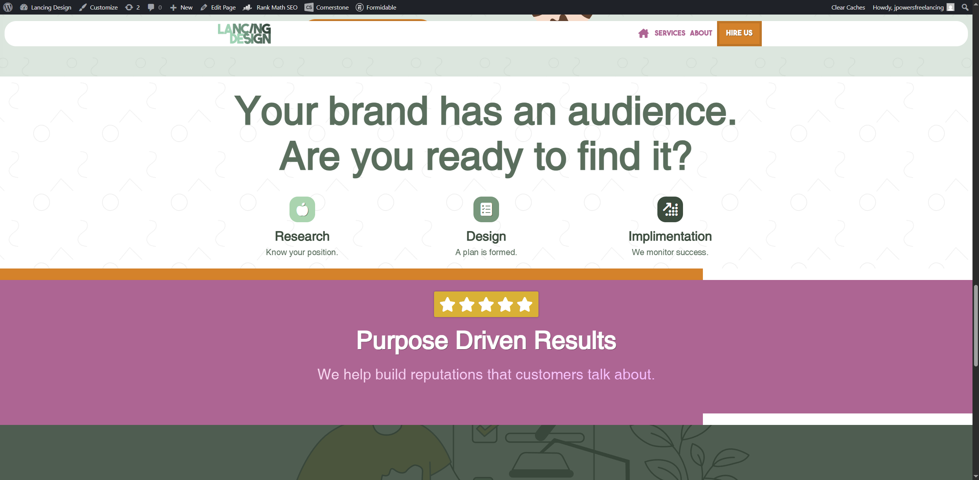The image size is (979, 480).
Task: Open the Formidable admin menu
Action: click(x=376, y=7)
